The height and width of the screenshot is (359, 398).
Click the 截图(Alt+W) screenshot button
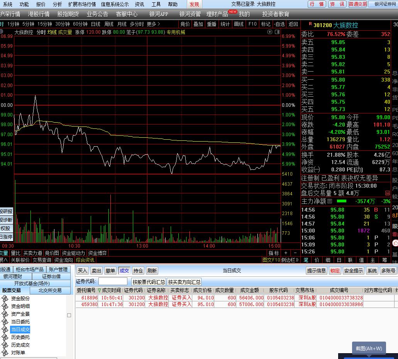369,348
